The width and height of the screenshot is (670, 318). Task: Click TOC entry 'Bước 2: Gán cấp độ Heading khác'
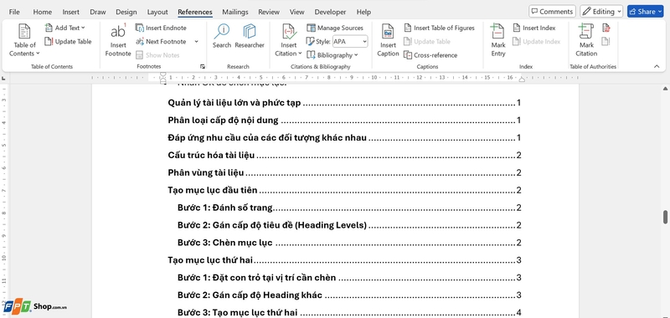[349, 295]
